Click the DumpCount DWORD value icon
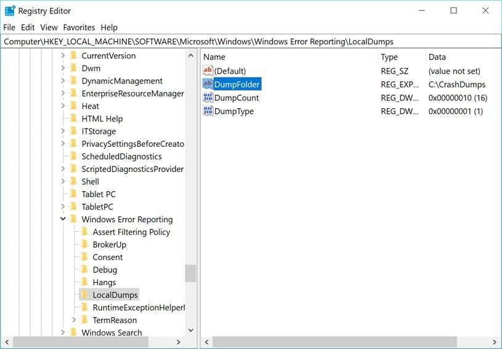502x349 pixels. (208, 98)
